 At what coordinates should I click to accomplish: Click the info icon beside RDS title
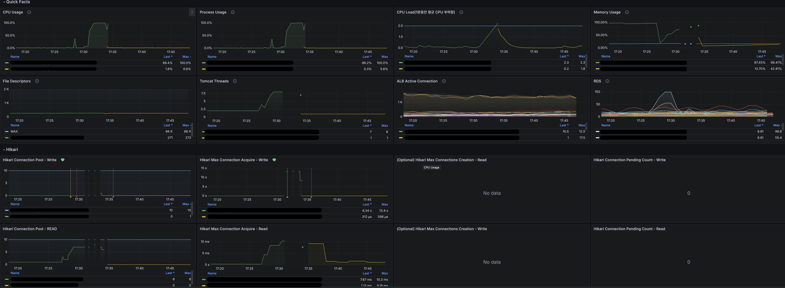(x=607, y=81)
